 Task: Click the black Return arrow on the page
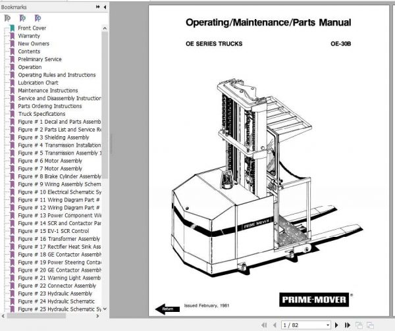[x=167, y=309]
